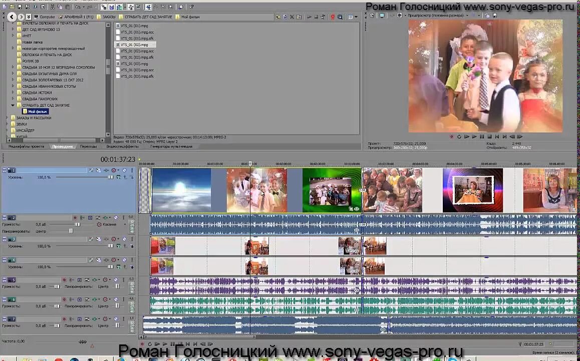Mute video track 1
This screenshot has height=361, width=580.
[124, 170]
